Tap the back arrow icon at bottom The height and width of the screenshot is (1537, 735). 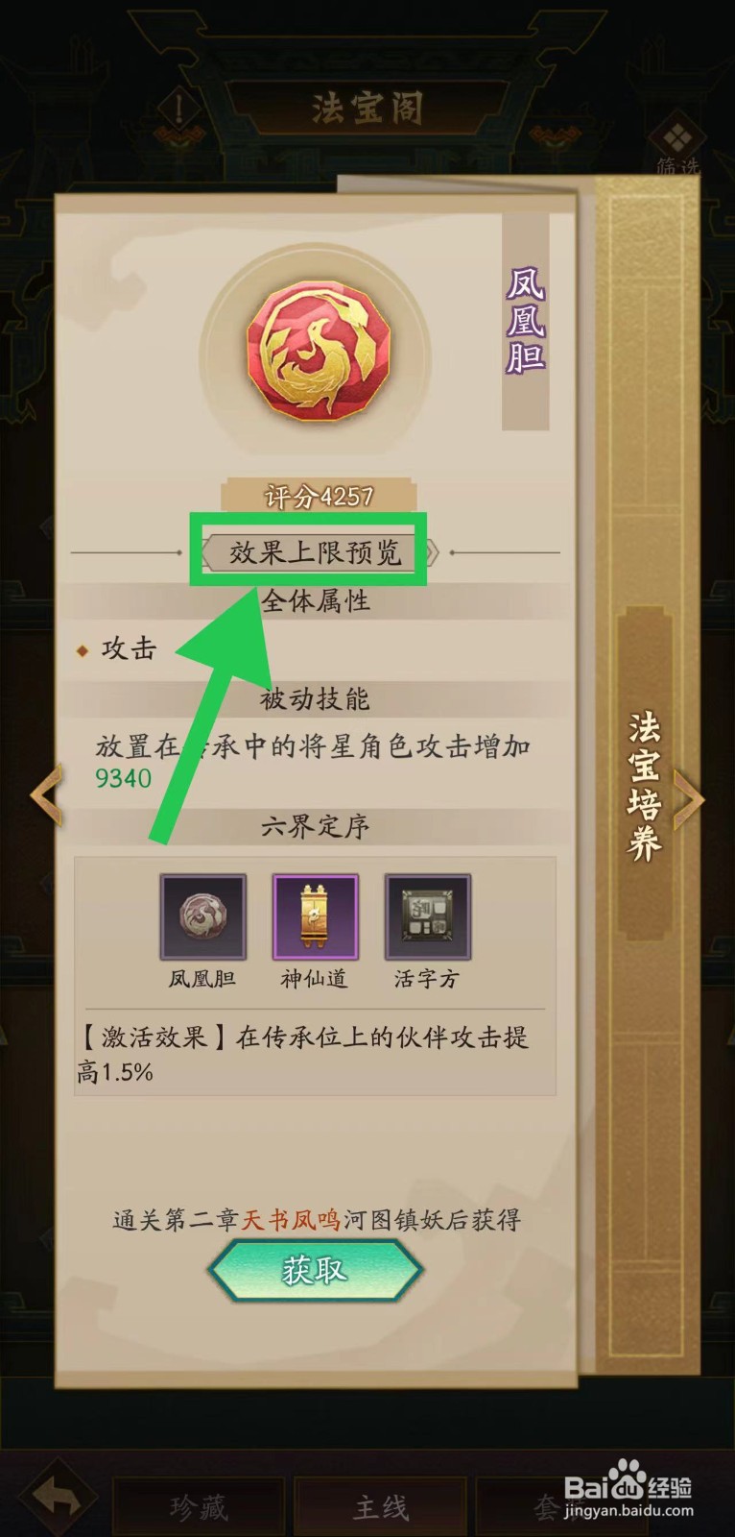[x=57, y=1495]
